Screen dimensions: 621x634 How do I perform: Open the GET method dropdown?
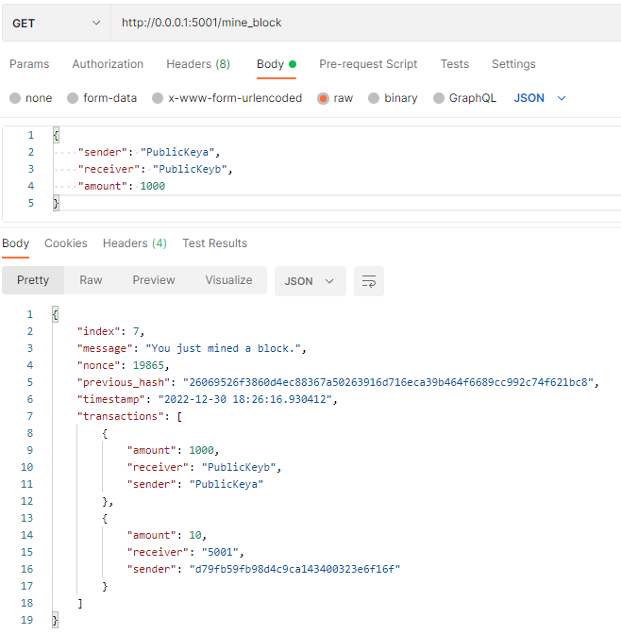pos(56,23)
